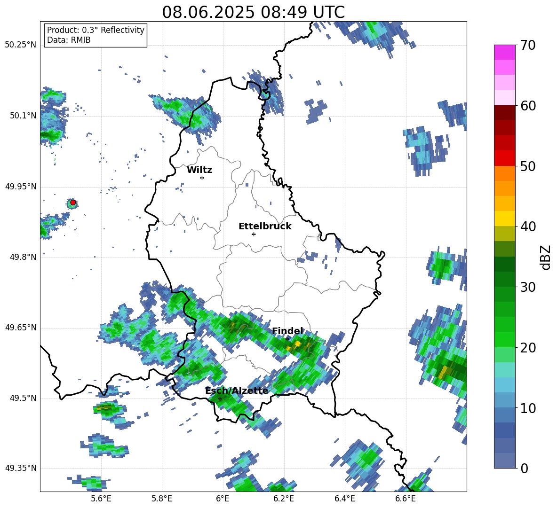Click the 50.1°N latitude label
Image resolution: width=557 pixels, height=508 pixels.
(x=24, y=116)
